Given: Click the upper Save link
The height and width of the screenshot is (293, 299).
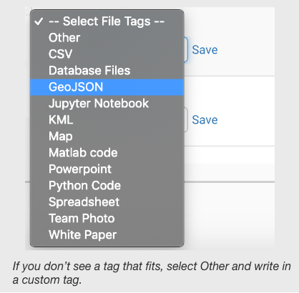Looking at the screenshot, I should pyautogui.click(x=205, y=50).
